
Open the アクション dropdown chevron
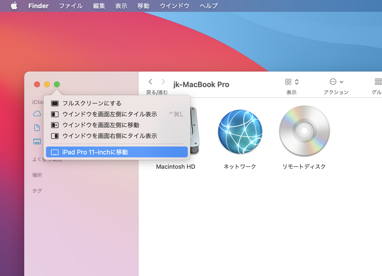click(x=342, y=82)
